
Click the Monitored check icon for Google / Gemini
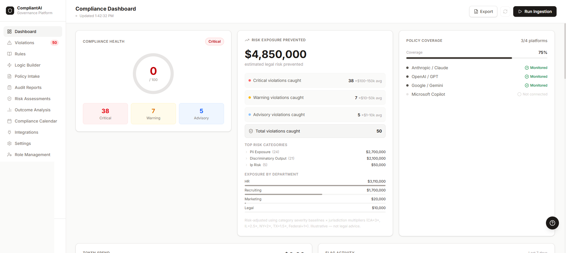(x=526, y=85)
